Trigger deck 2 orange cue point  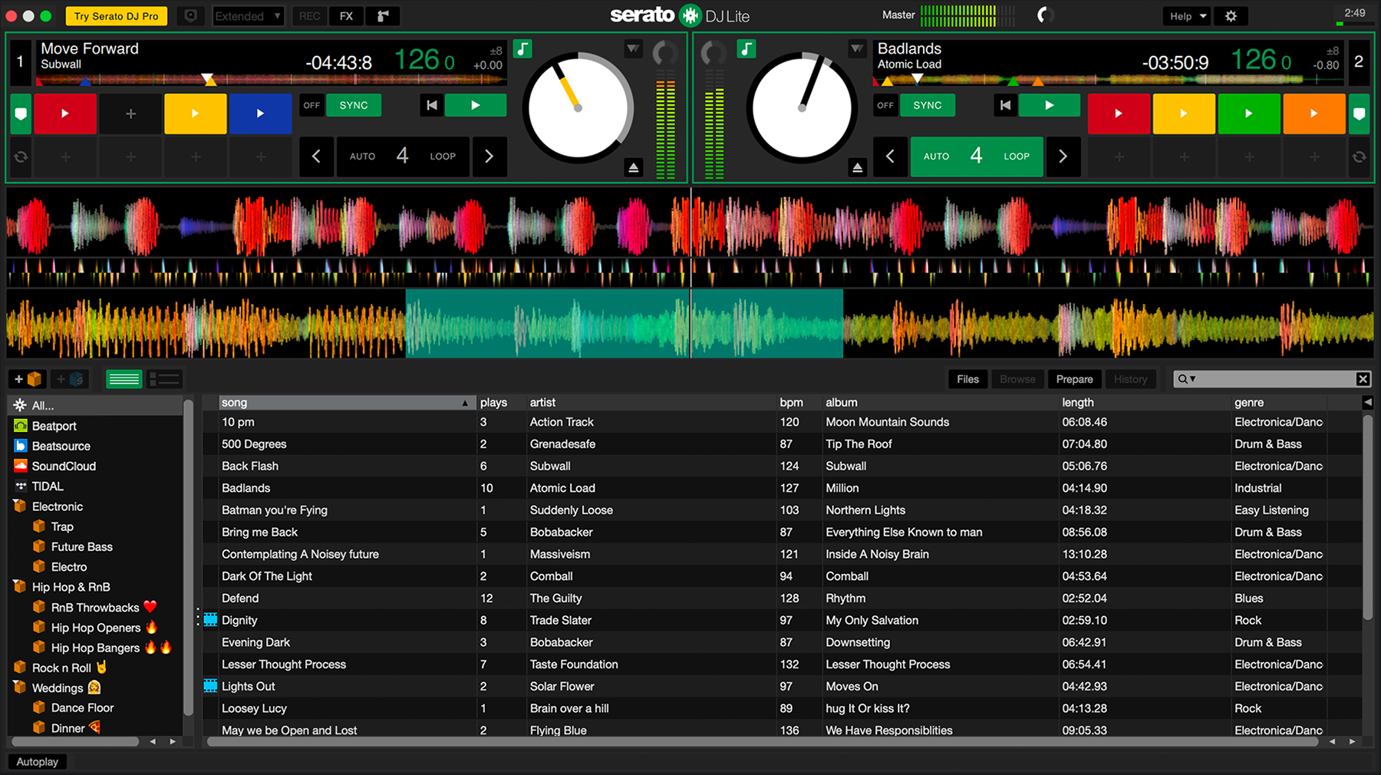coord(1313,114)
